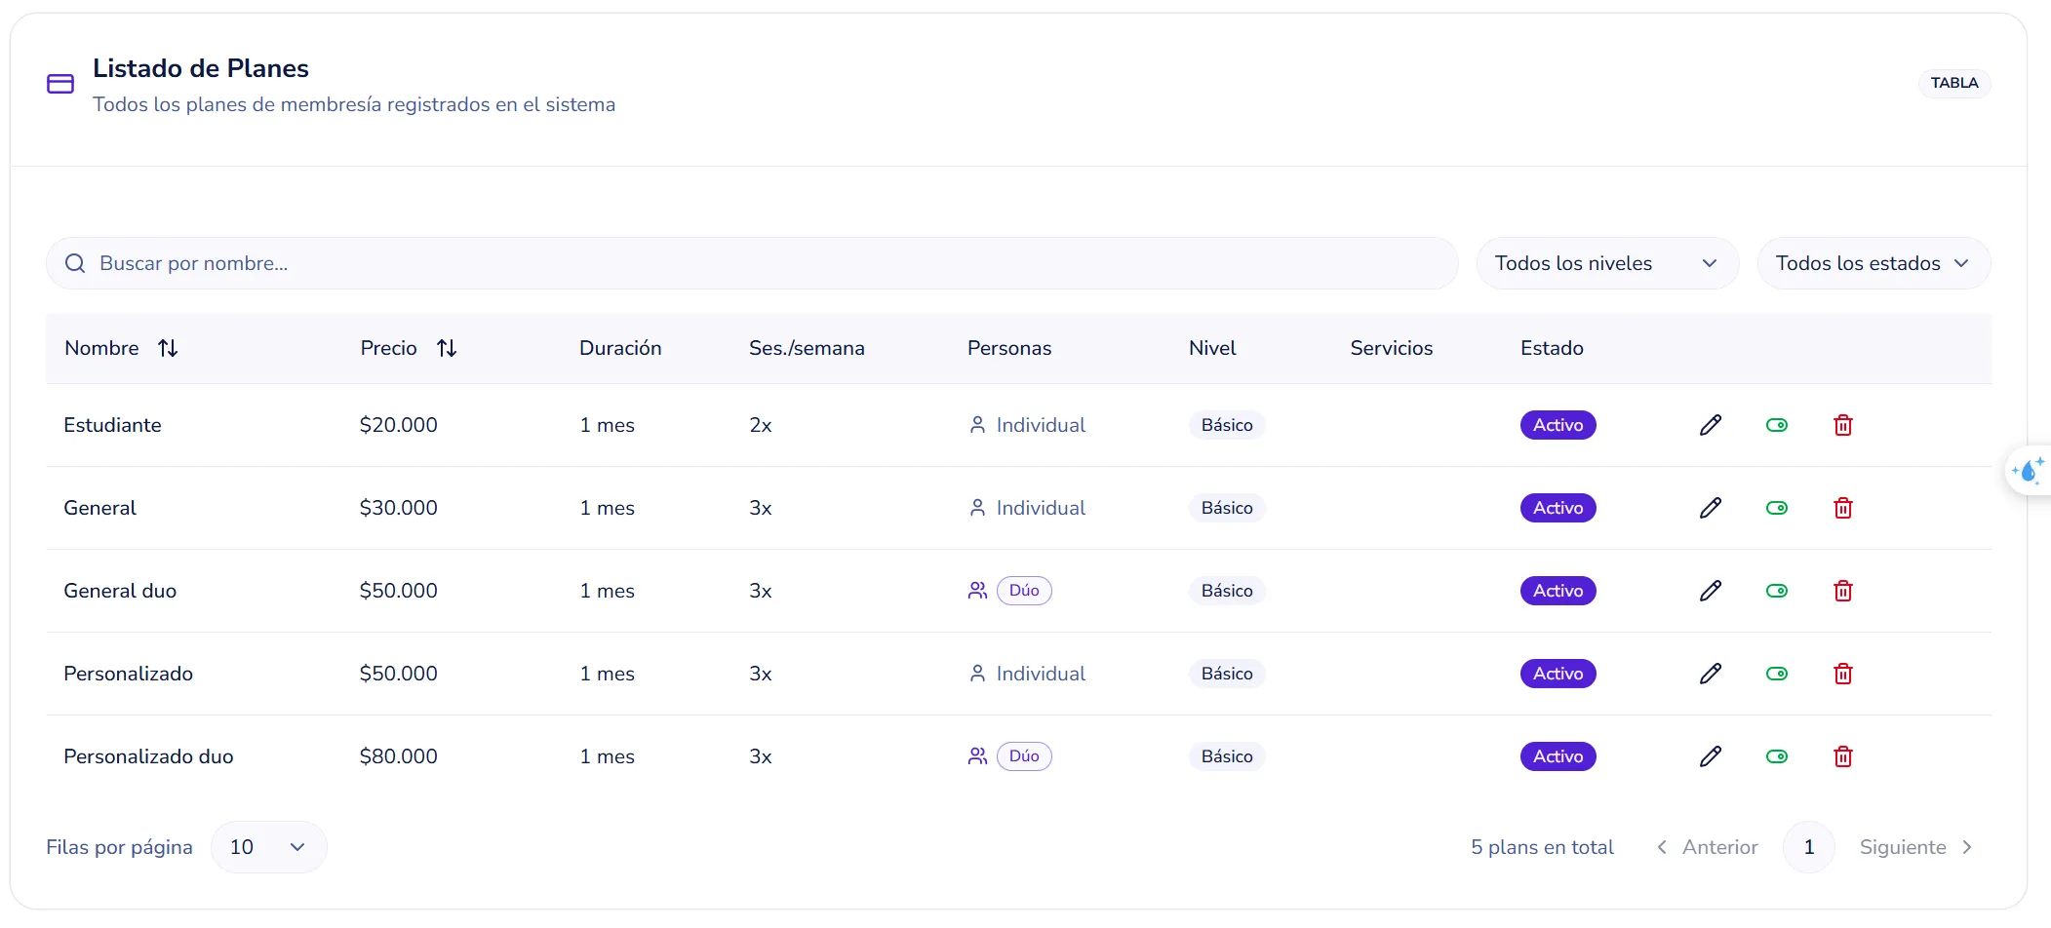Screen dimensions: 2051x928
Task: Sort the table by Precio
Action: coord(447,348)
